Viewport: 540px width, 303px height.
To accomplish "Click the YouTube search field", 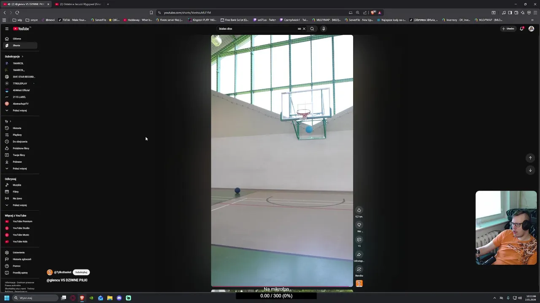I will pyautogui.click(x=257, y=29).
